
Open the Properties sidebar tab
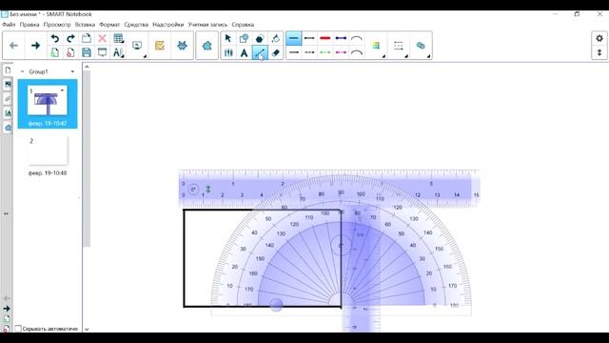[8, 113]
